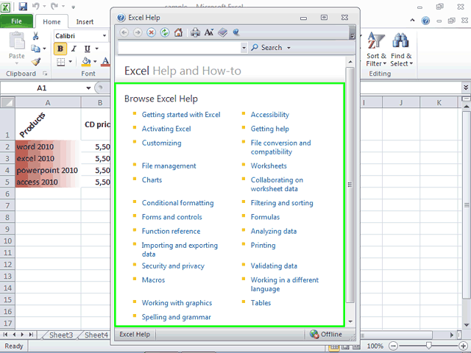This screenshot has width=471, height=353.
Task: Toggle Underline formatting button
Action: pyautogui.click(x=87, y=49)
